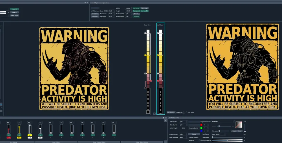Click the yellow marker on Color Core strip

(145, 55)
